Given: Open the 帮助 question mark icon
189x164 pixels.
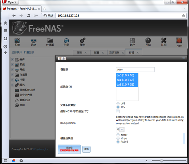Looking at the screenshot, I should [x=148, y=42].
